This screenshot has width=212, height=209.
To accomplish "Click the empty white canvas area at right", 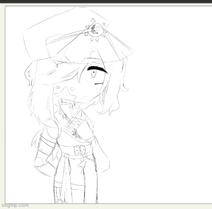I will [167, 104].
